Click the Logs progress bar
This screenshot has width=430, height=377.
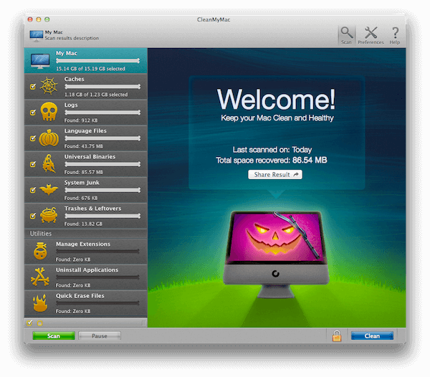pyautogui.click(x=102, y=113)
